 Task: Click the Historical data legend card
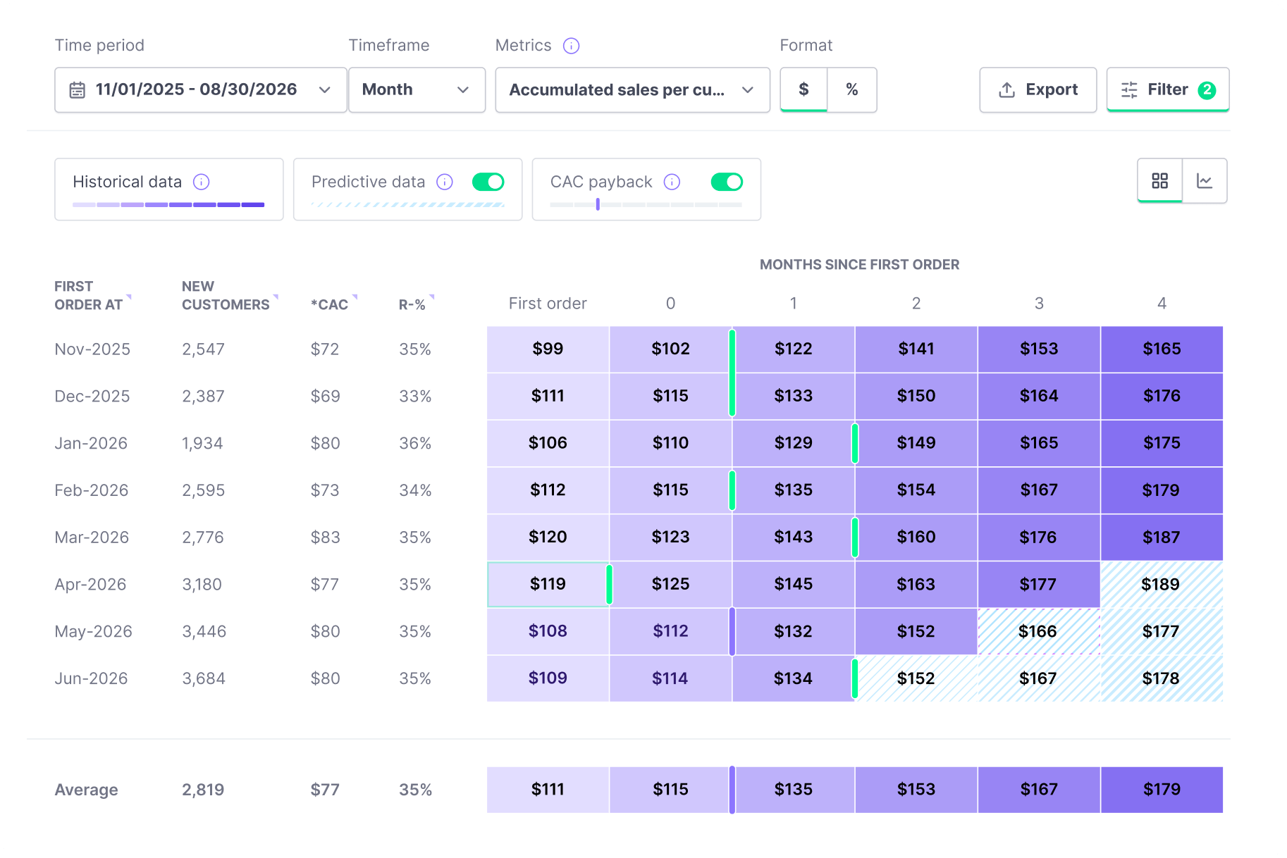[169, 189]
